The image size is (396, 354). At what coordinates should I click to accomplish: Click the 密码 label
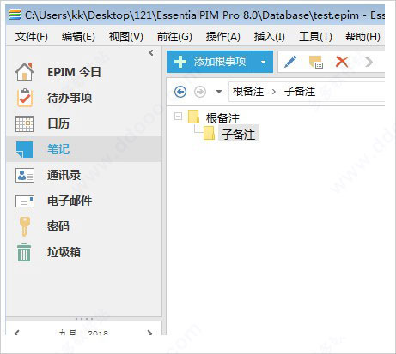point(58,226)
